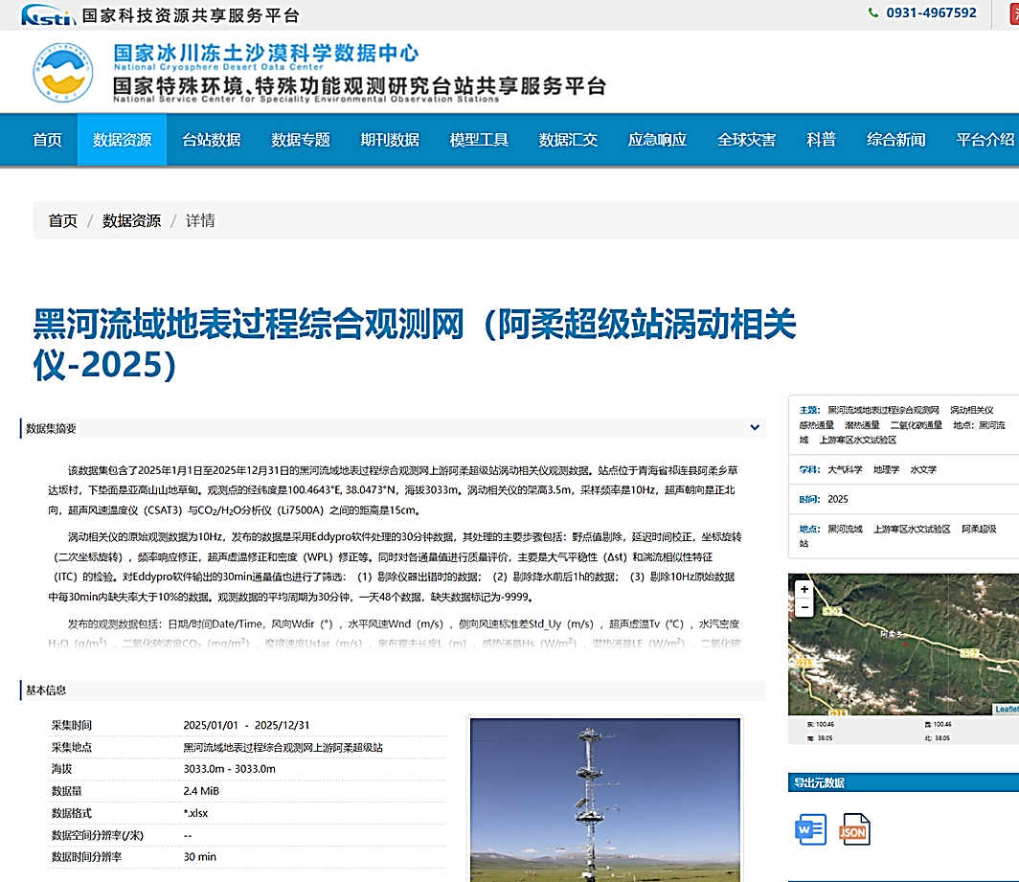Click the National Cryosphere Desert Data Center logo
The height and width of the screenshot is (882, 1019).
[x=63, y=72]
